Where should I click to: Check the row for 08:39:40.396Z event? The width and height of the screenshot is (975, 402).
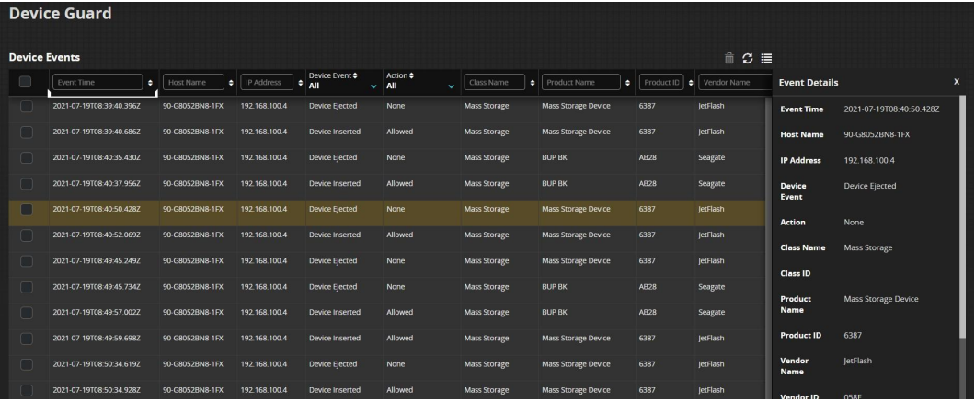click(26, 107)
